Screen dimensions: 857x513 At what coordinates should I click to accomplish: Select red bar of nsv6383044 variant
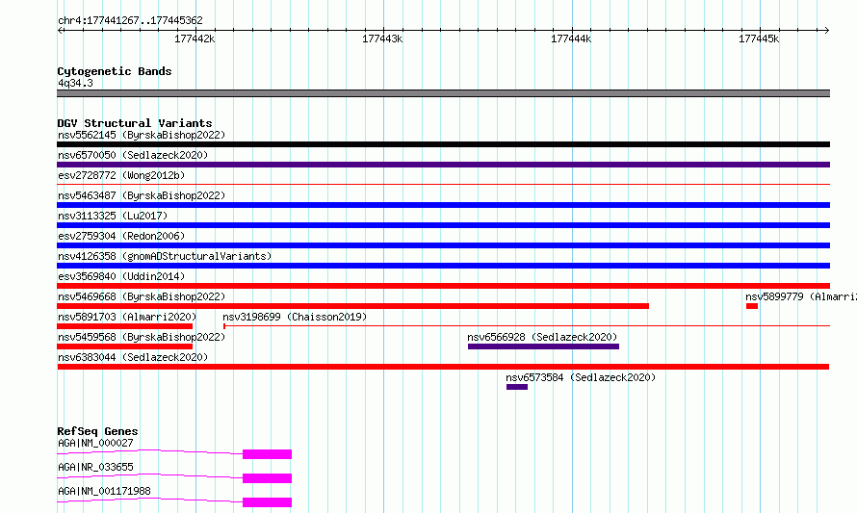click(443, 367)
